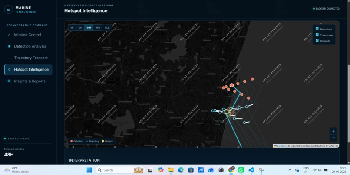This screenshot has height=175, width=350.
Task: Click the Detection legend entry
Action: pos(76,141)
